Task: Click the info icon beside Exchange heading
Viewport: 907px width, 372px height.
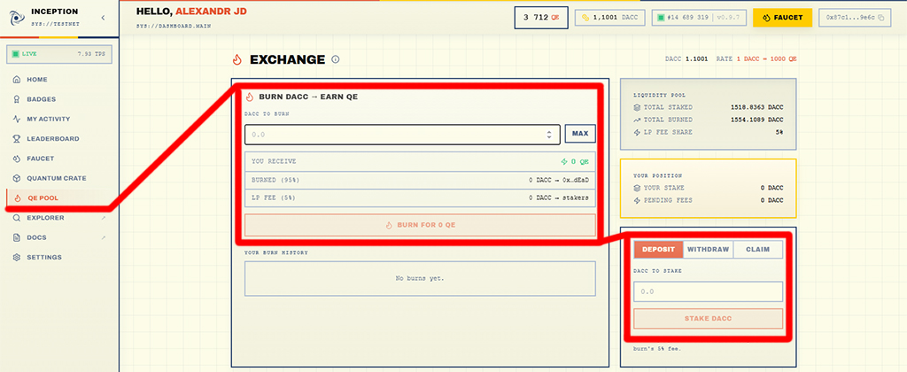Action: [x=335, y=59]
